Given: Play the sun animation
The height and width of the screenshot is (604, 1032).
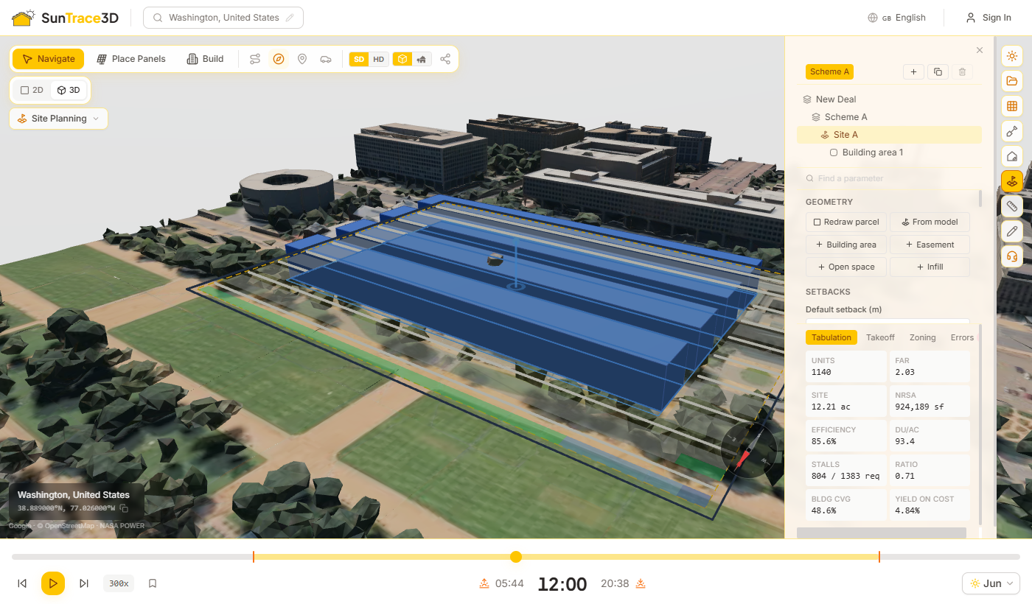Looking at the screenshot, I should 53,583.
